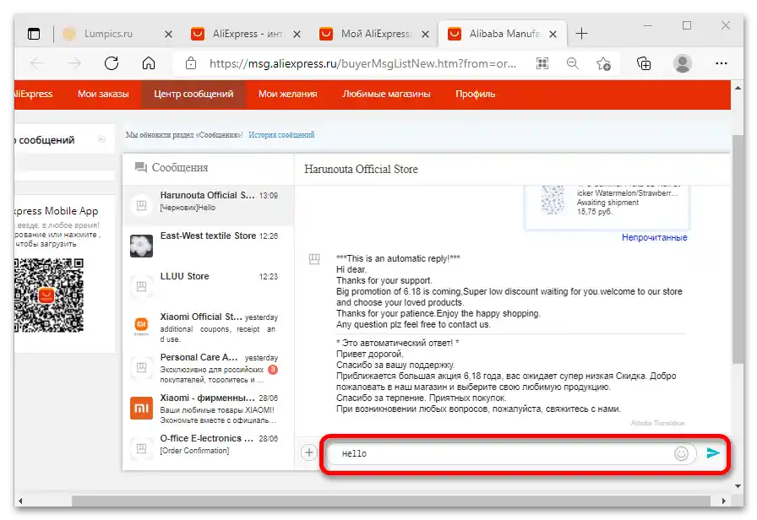Click the Сообщения chat bubble icon
757x520 pixels.
point(141,167)
